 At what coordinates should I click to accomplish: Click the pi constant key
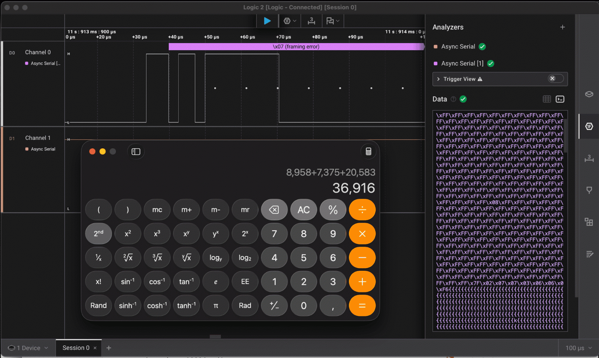pyautogui.click(x=216, y=305)
